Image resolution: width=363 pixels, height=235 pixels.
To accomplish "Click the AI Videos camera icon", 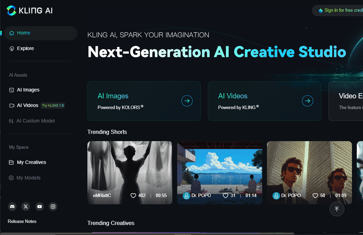I will tap(12, 106).
